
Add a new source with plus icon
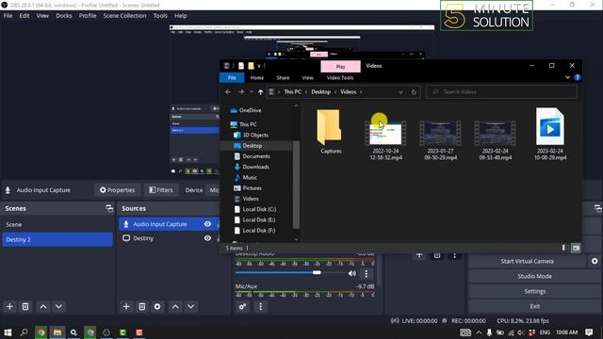[x=126, y=306]
